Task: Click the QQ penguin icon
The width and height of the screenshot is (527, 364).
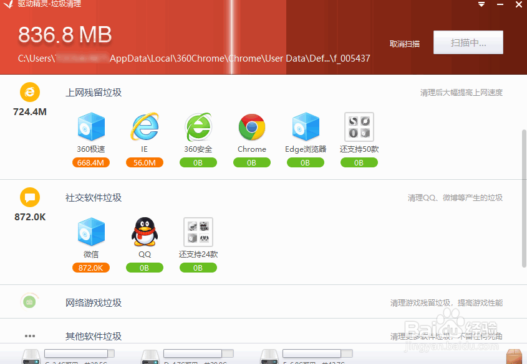Action: (145, 232)
